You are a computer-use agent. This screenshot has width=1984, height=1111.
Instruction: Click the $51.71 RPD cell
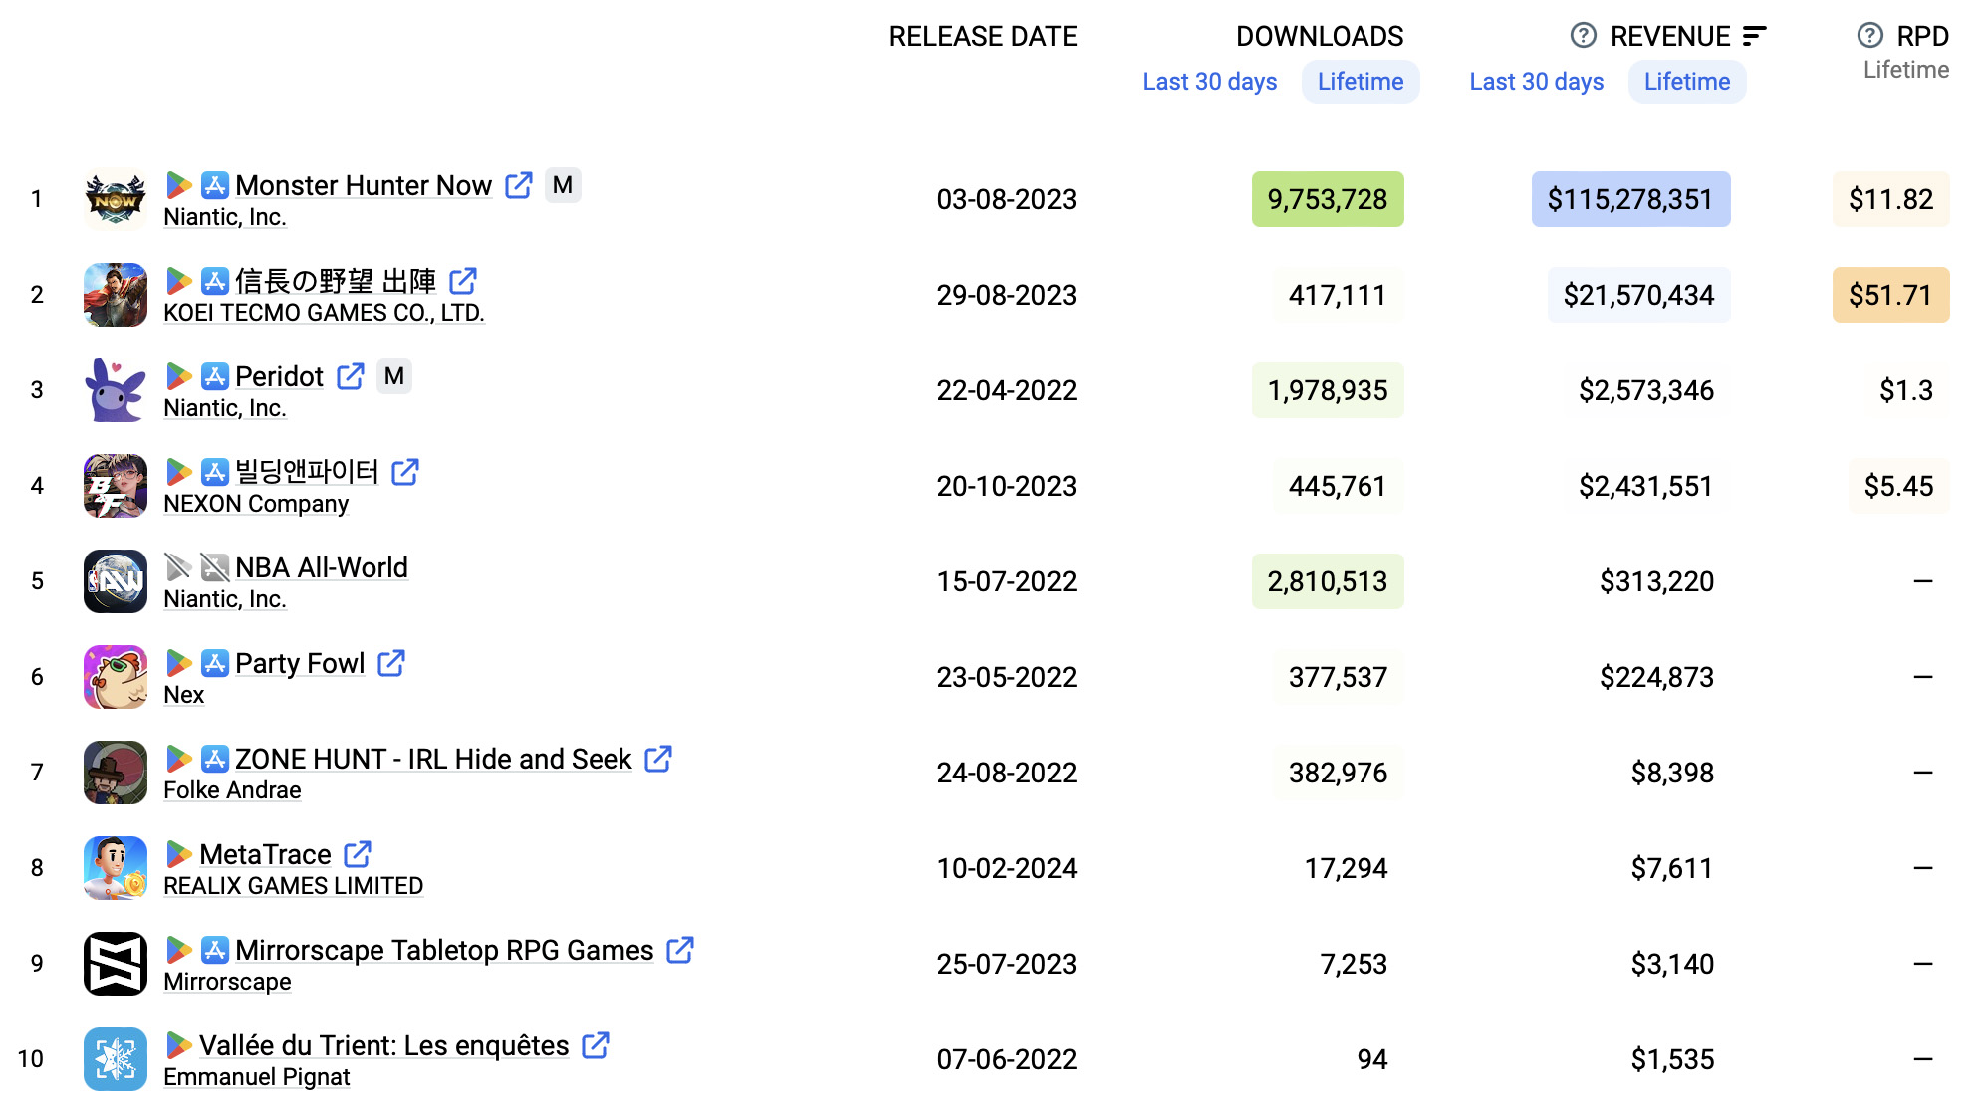point(1891,295)
